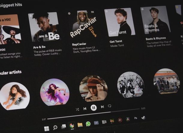Pause the currently playing track
This screenshot has height=133, width=183.
tap(94, 108)
